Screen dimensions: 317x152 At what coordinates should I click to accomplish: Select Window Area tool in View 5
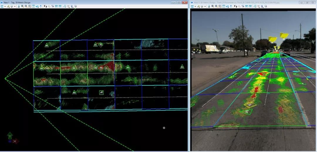point(220,6)
